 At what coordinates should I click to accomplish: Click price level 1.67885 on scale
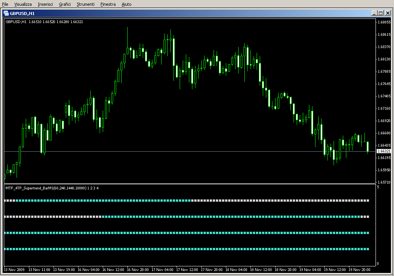point(384,71)
